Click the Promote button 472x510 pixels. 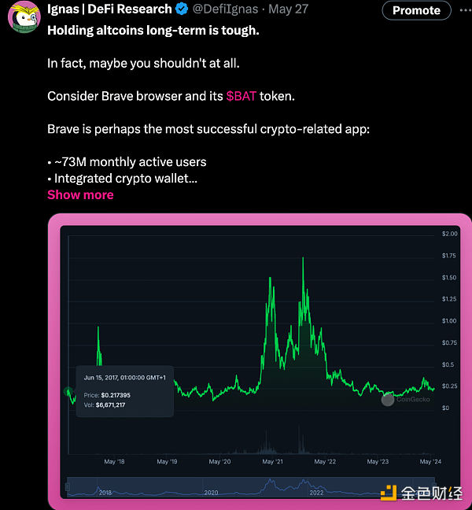click(x=416, y=10)
